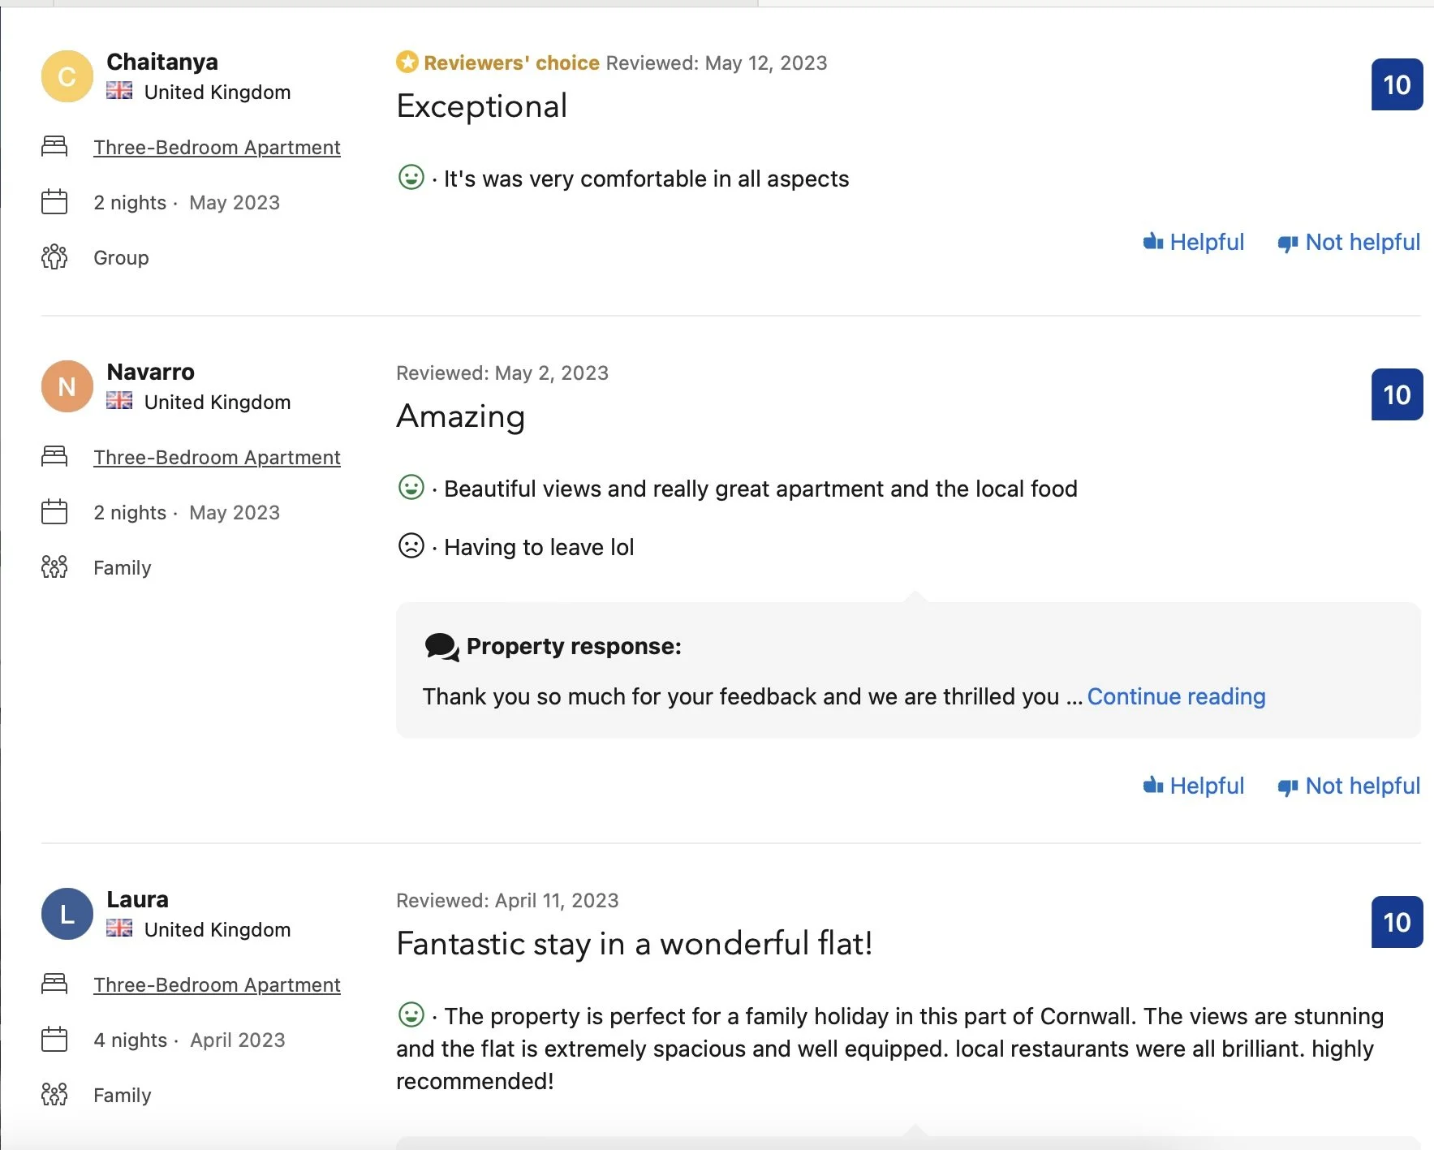Click the green smiley on Laura's review
This screenshot has height=1150, width=1434.
click(411, 1015)
